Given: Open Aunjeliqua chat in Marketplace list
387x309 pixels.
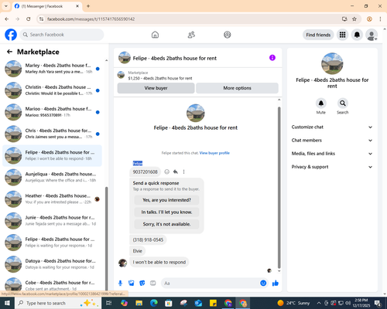Looking at the screenshot, I should click(52, 177).
